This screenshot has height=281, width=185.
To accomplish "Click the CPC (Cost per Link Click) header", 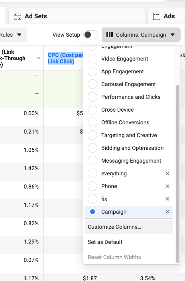I will (x=65, y=58).
